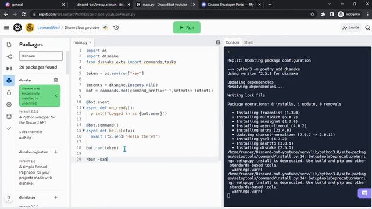Open the Help question mark icon
This screenshot has height=209, width=372.
[x=9, y=198]
